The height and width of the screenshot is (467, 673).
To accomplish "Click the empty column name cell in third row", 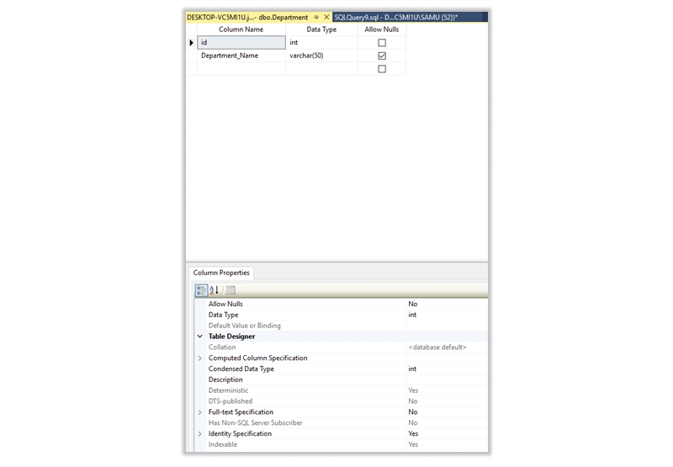I will click(x=241, y=69).
